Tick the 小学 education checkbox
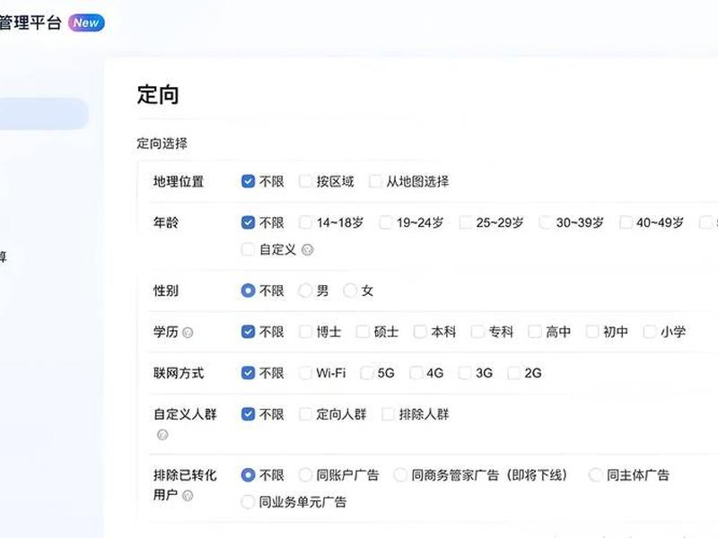This screenshot has width=718, height=538. click(x=649, y=332)
